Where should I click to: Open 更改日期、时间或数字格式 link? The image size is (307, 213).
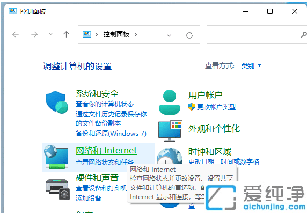click(224, 161)
